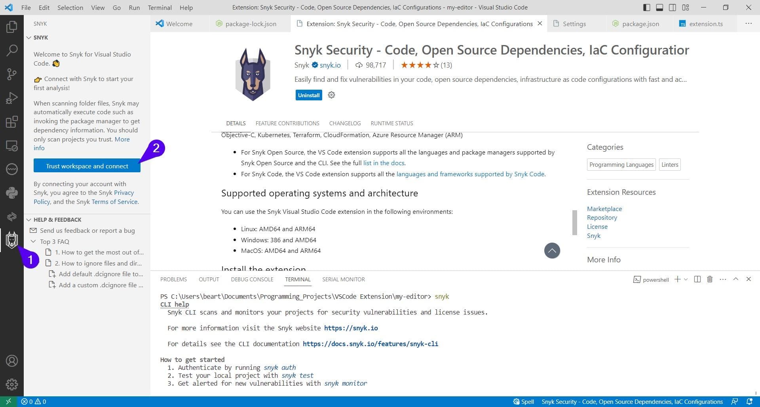Image resolution: width=760 pixels, height=407 pixels.
Task: Add a new terminal with plus icon
Action: (x=678, y=279)
